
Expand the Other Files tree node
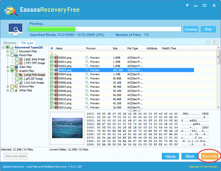pyautogui.click(x=7, y=90)
